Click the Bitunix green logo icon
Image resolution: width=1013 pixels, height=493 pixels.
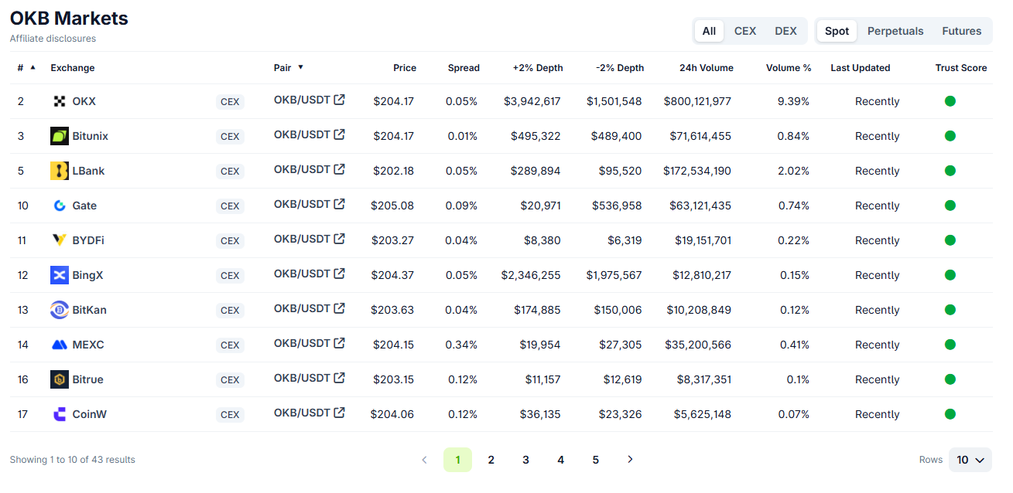[60, 136]
